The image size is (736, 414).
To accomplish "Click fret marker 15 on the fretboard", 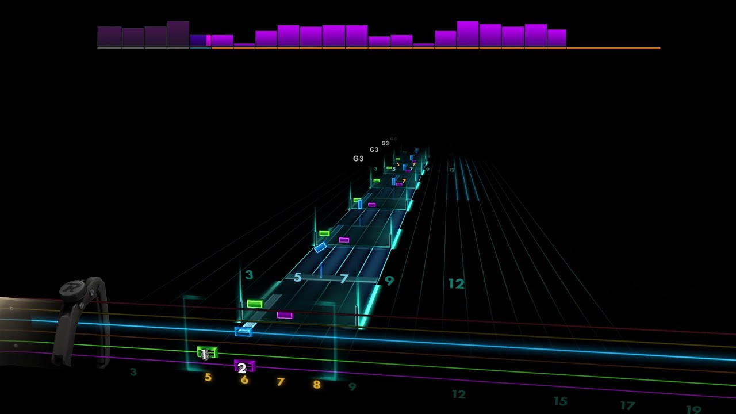I will [560, 401].
